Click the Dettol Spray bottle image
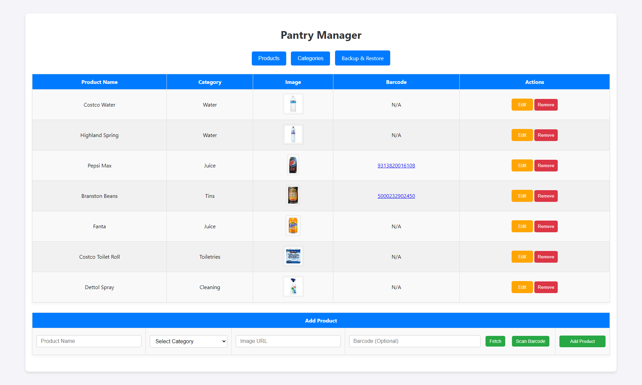The height and width of the screenshot is (385, 642). click(293, 287)
